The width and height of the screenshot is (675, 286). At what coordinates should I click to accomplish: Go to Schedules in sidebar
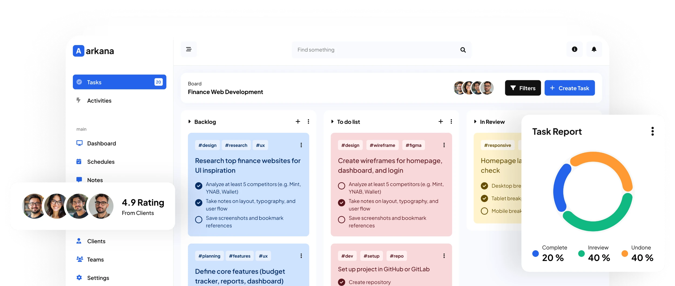101,162
